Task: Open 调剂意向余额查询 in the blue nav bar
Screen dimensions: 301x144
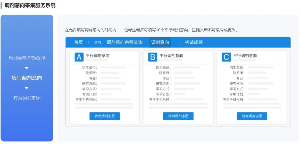Action: 125,42
